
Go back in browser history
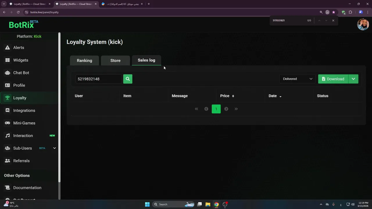pyautogui.click(x=4, y=12)
